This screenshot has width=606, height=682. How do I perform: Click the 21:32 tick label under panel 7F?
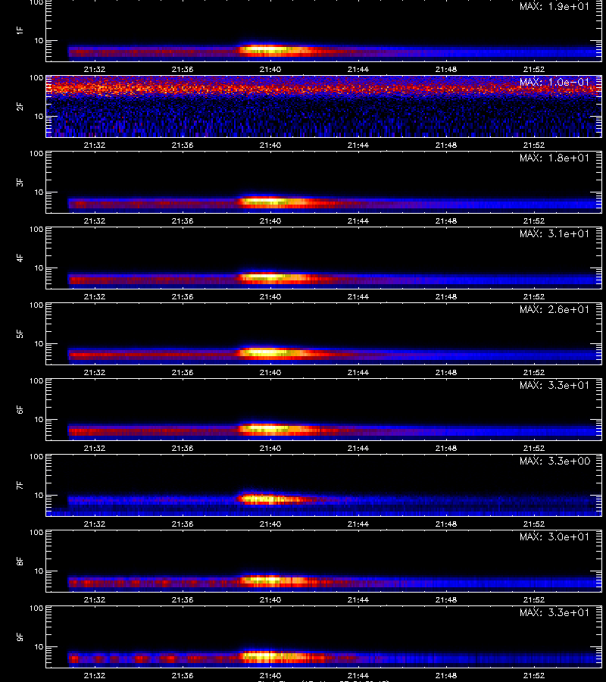[95, 524]
